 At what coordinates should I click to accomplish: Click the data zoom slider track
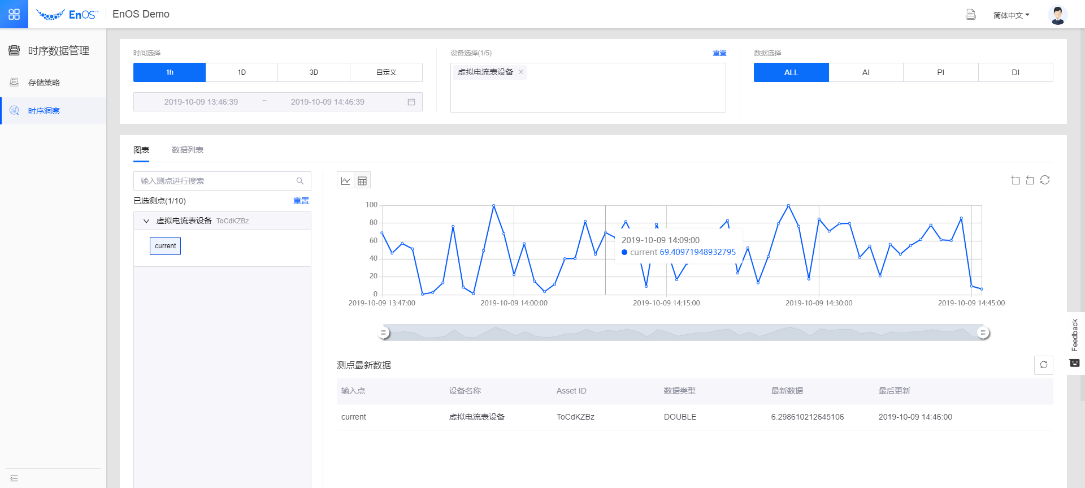pos(684,332)
